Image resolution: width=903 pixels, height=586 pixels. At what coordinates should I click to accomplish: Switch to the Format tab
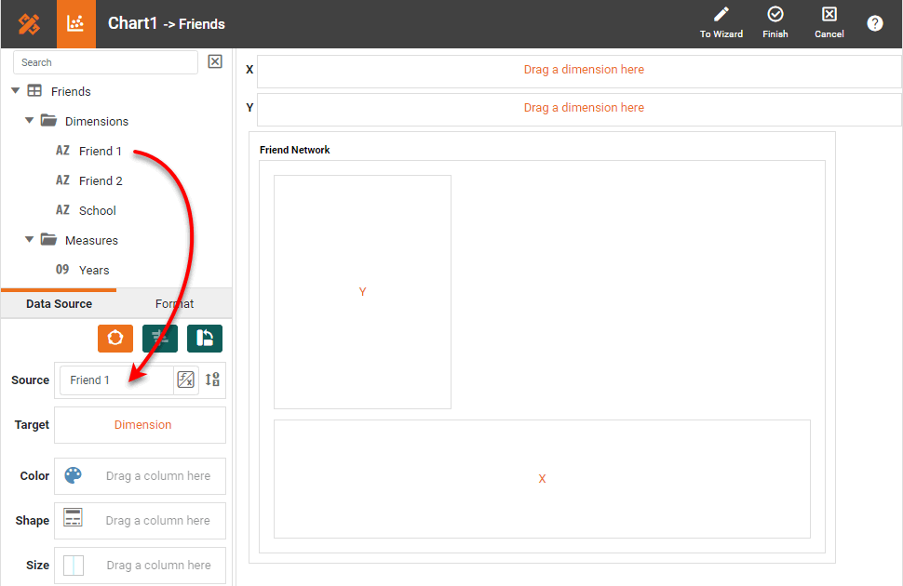coord(174,304)
